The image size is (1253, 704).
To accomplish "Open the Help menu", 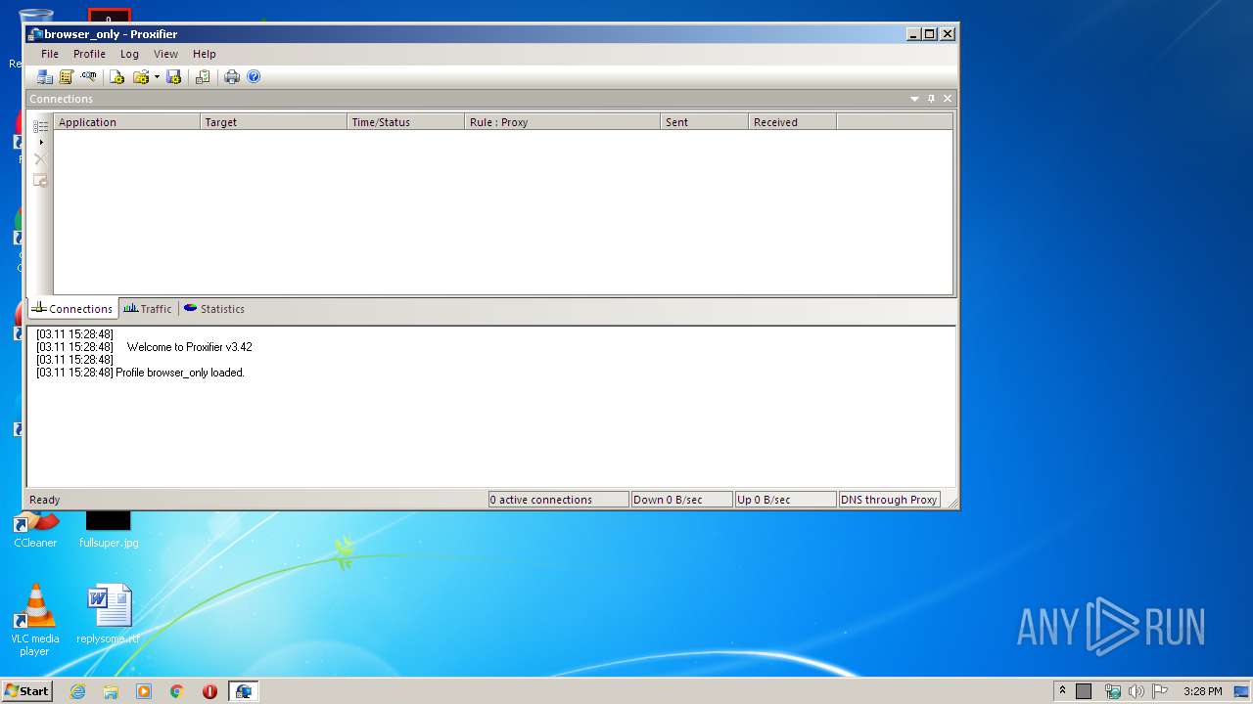I will click(204, 54).
